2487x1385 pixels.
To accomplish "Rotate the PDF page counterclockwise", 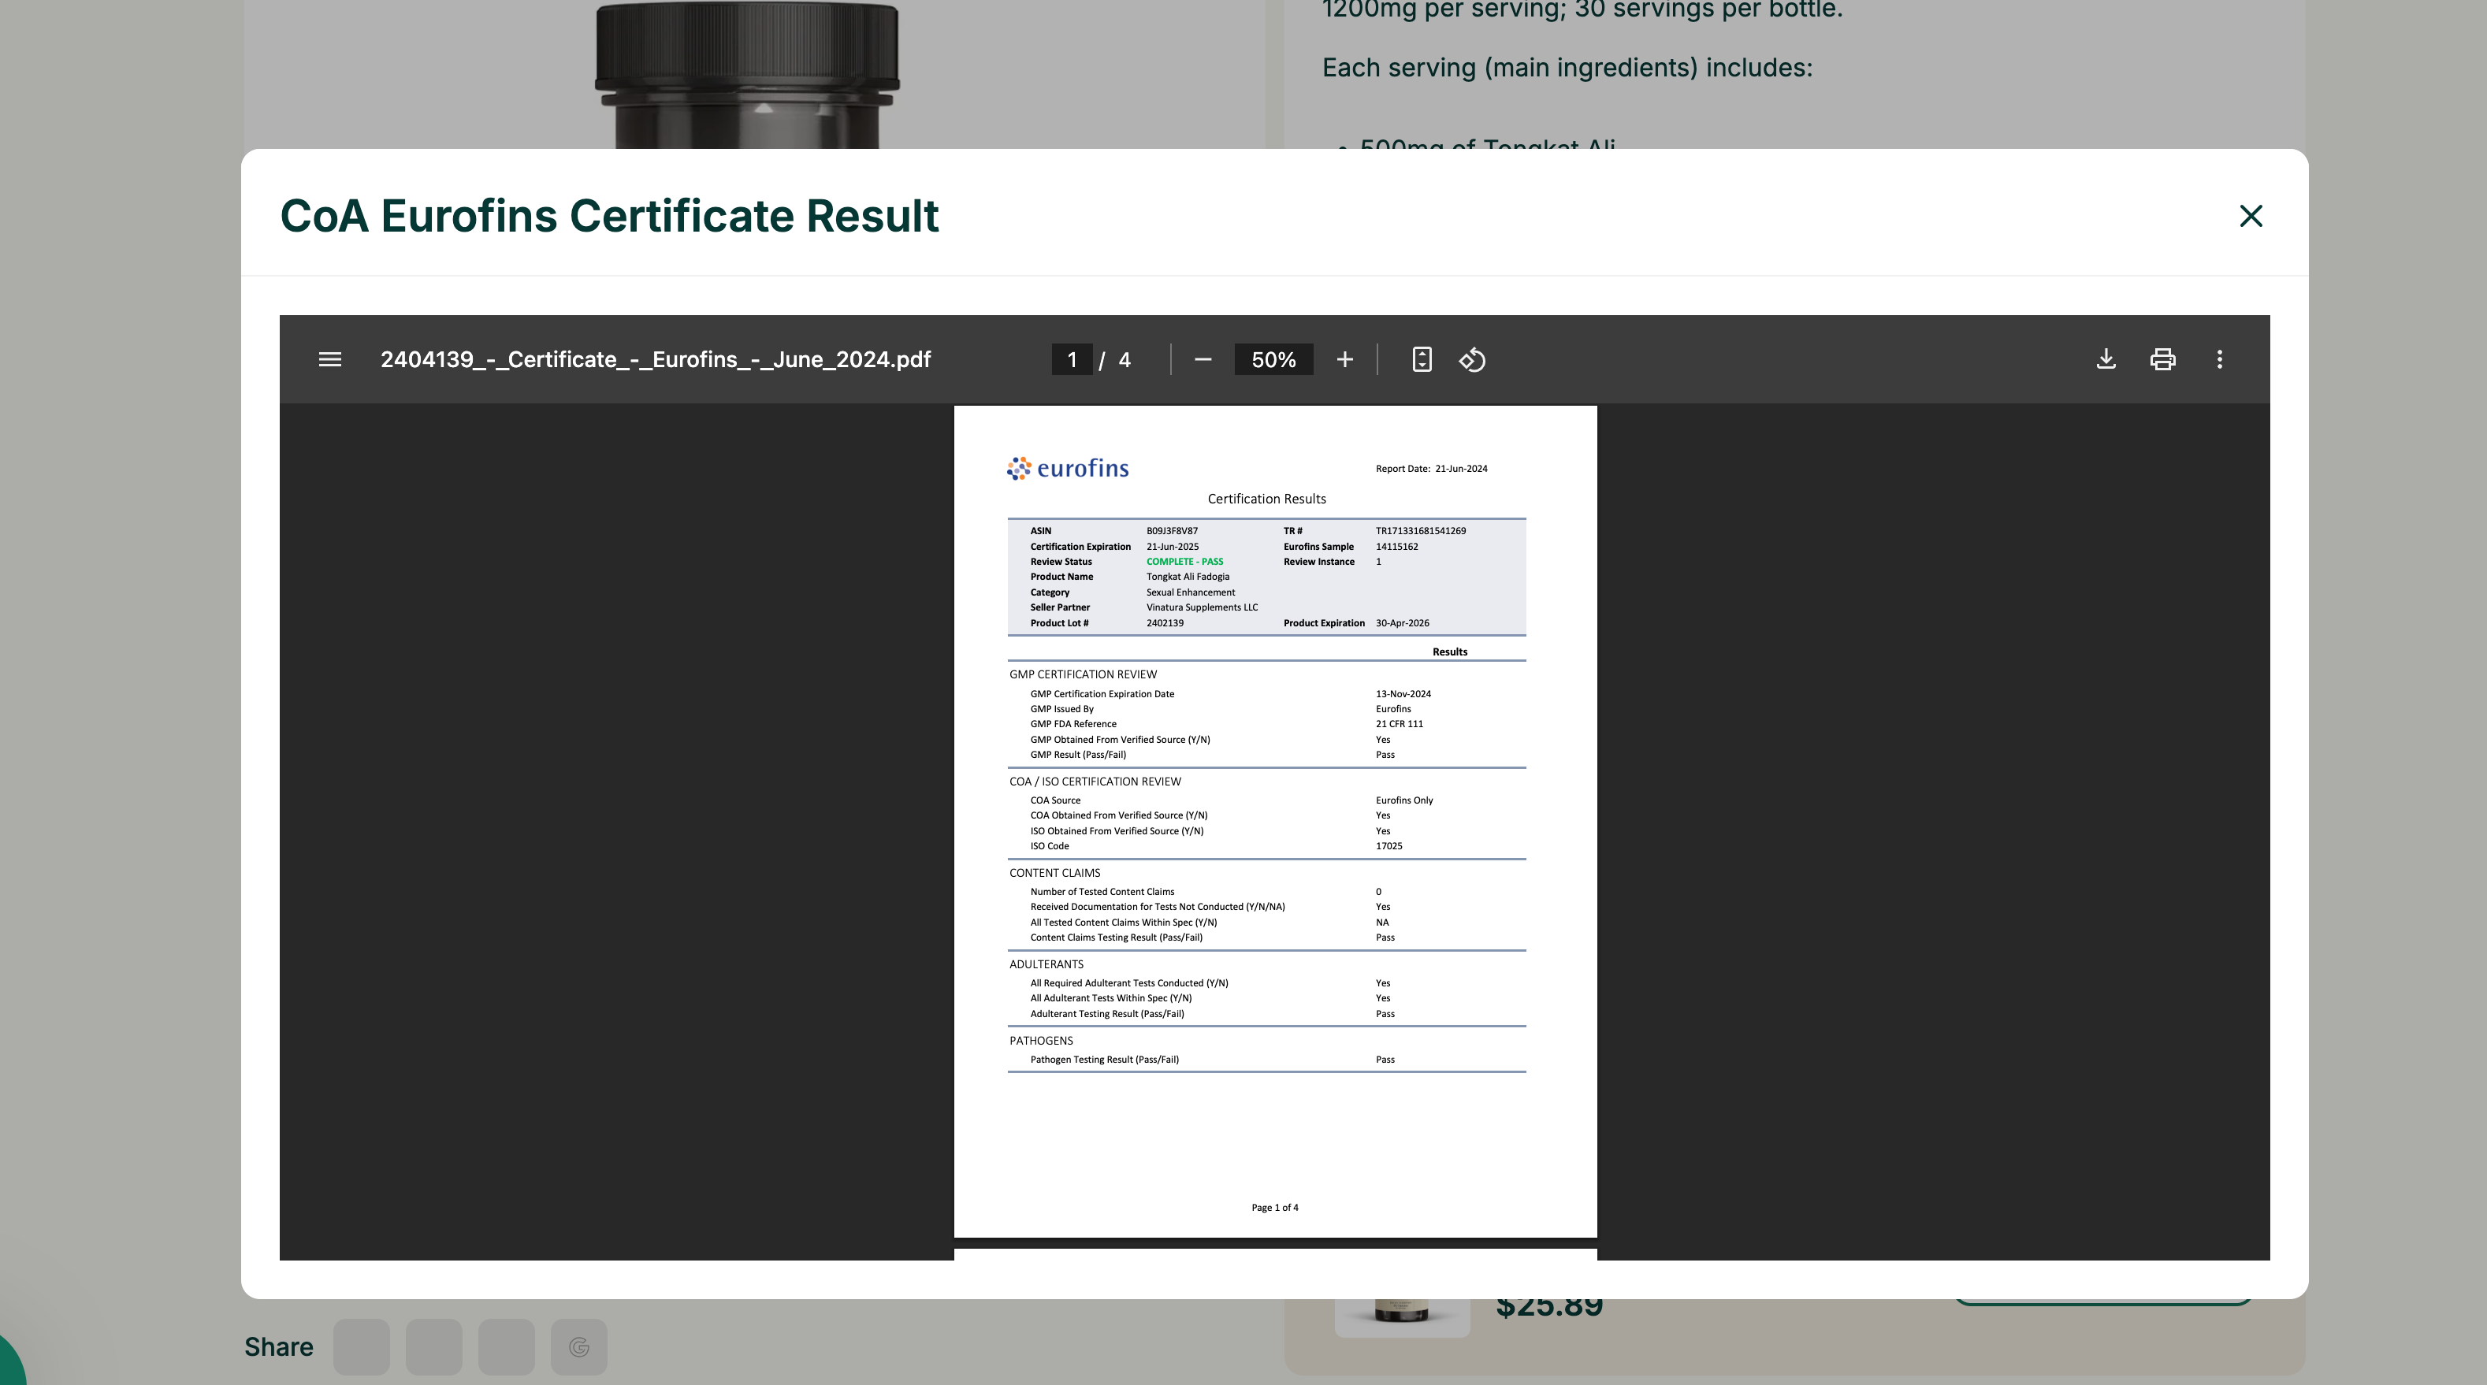I will [1471, 359].
